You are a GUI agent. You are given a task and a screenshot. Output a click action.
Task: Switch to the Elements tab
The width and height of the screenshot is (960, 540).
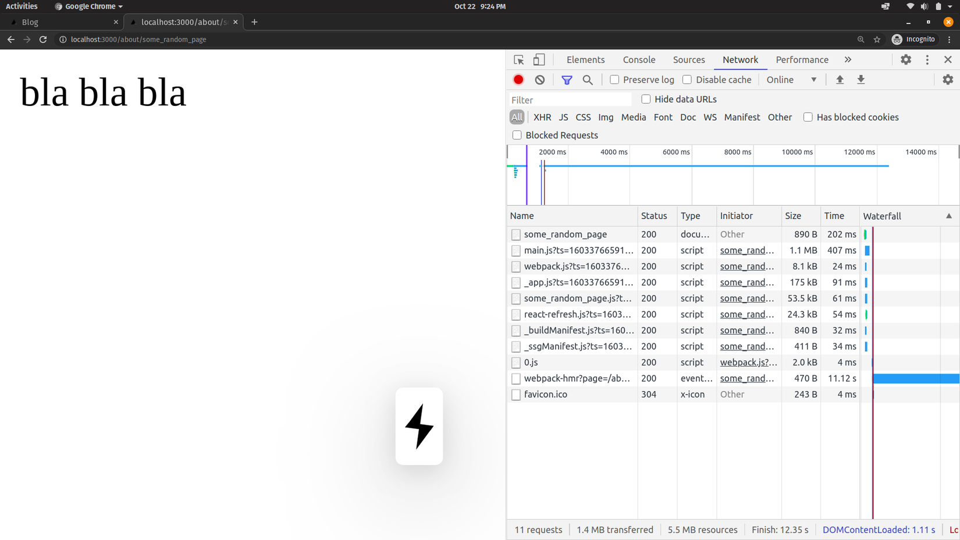point(585,60)
